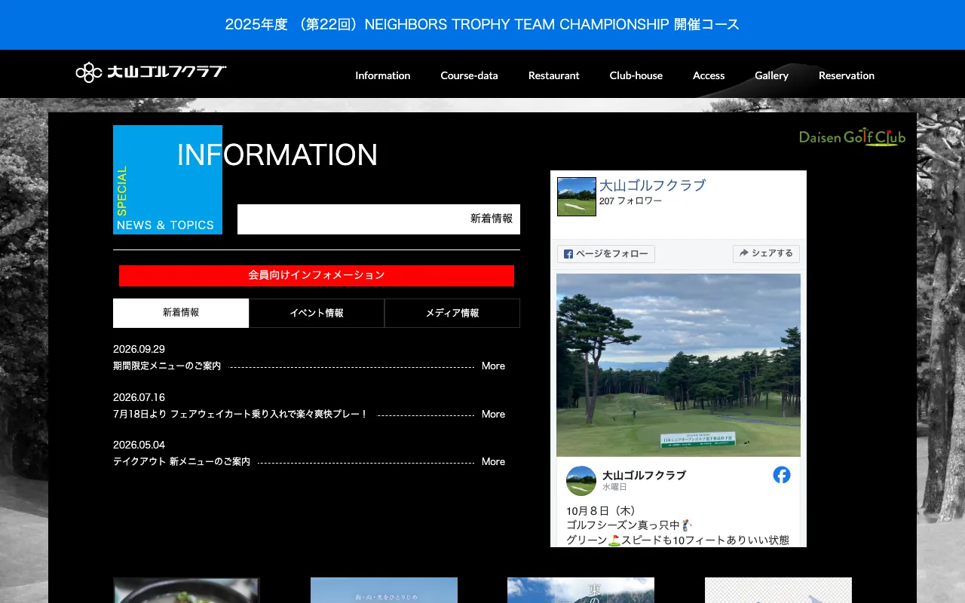This screenshot has width=965, height=603.
Task: Switch to the メディア情報 tab
Action: (452, 313)
